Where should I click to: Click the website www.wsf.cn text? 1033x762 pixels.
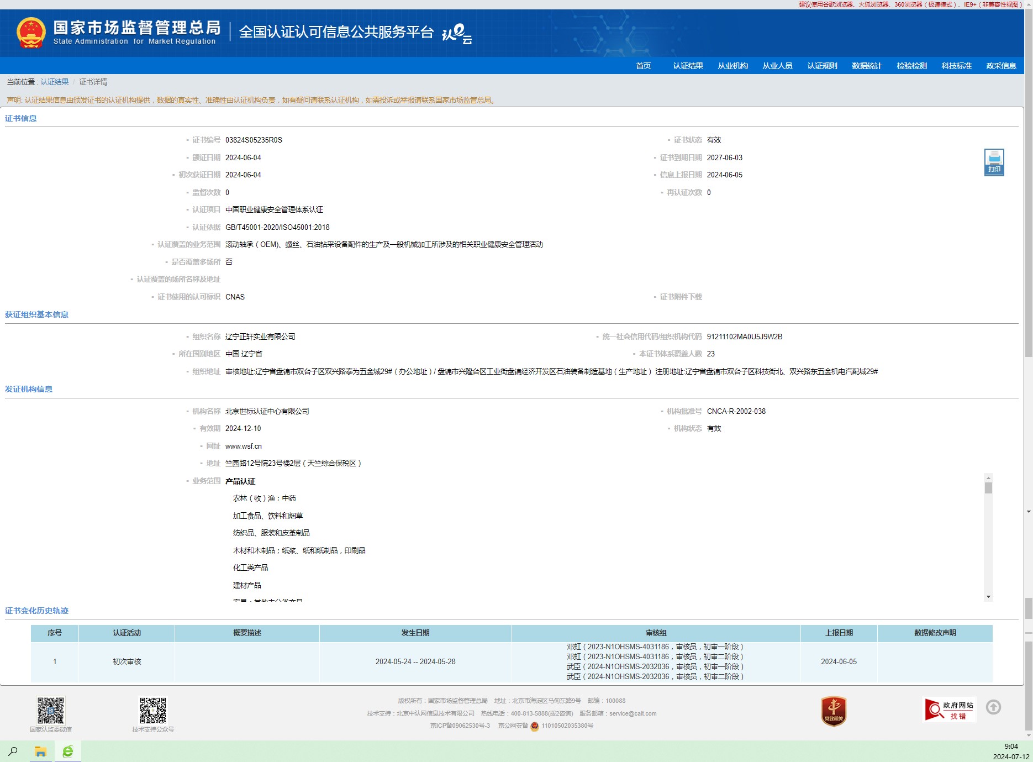click(x=244, y=446)
